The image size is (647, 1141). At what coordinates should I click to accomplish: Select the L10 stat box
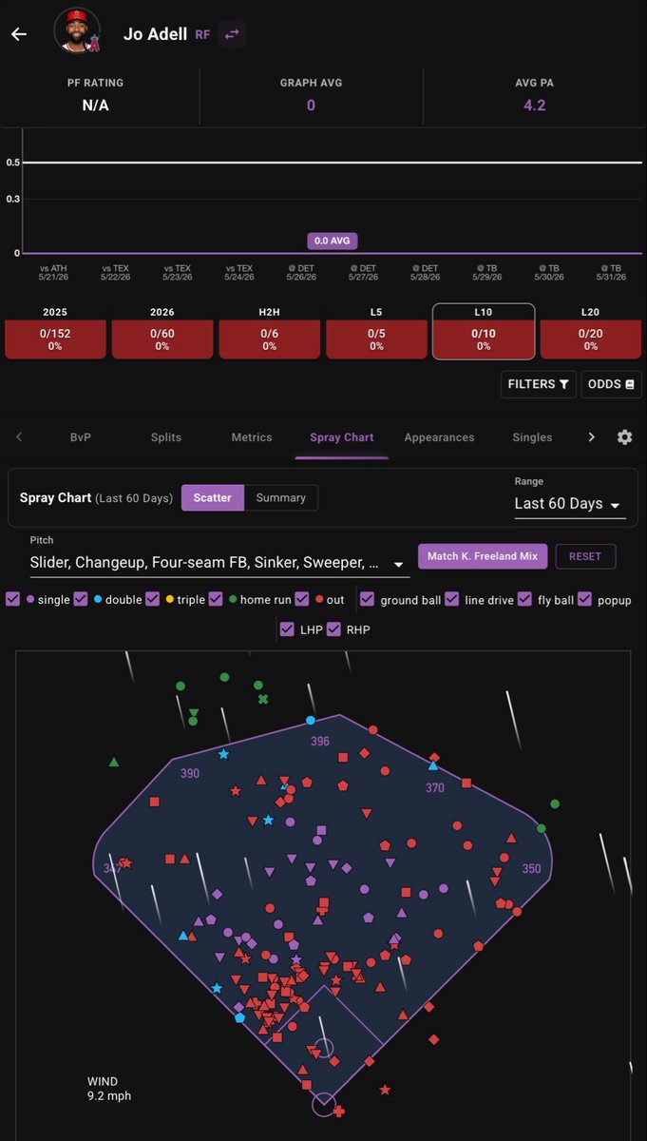484,332
